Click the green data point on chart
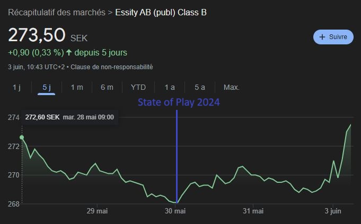 22,137
